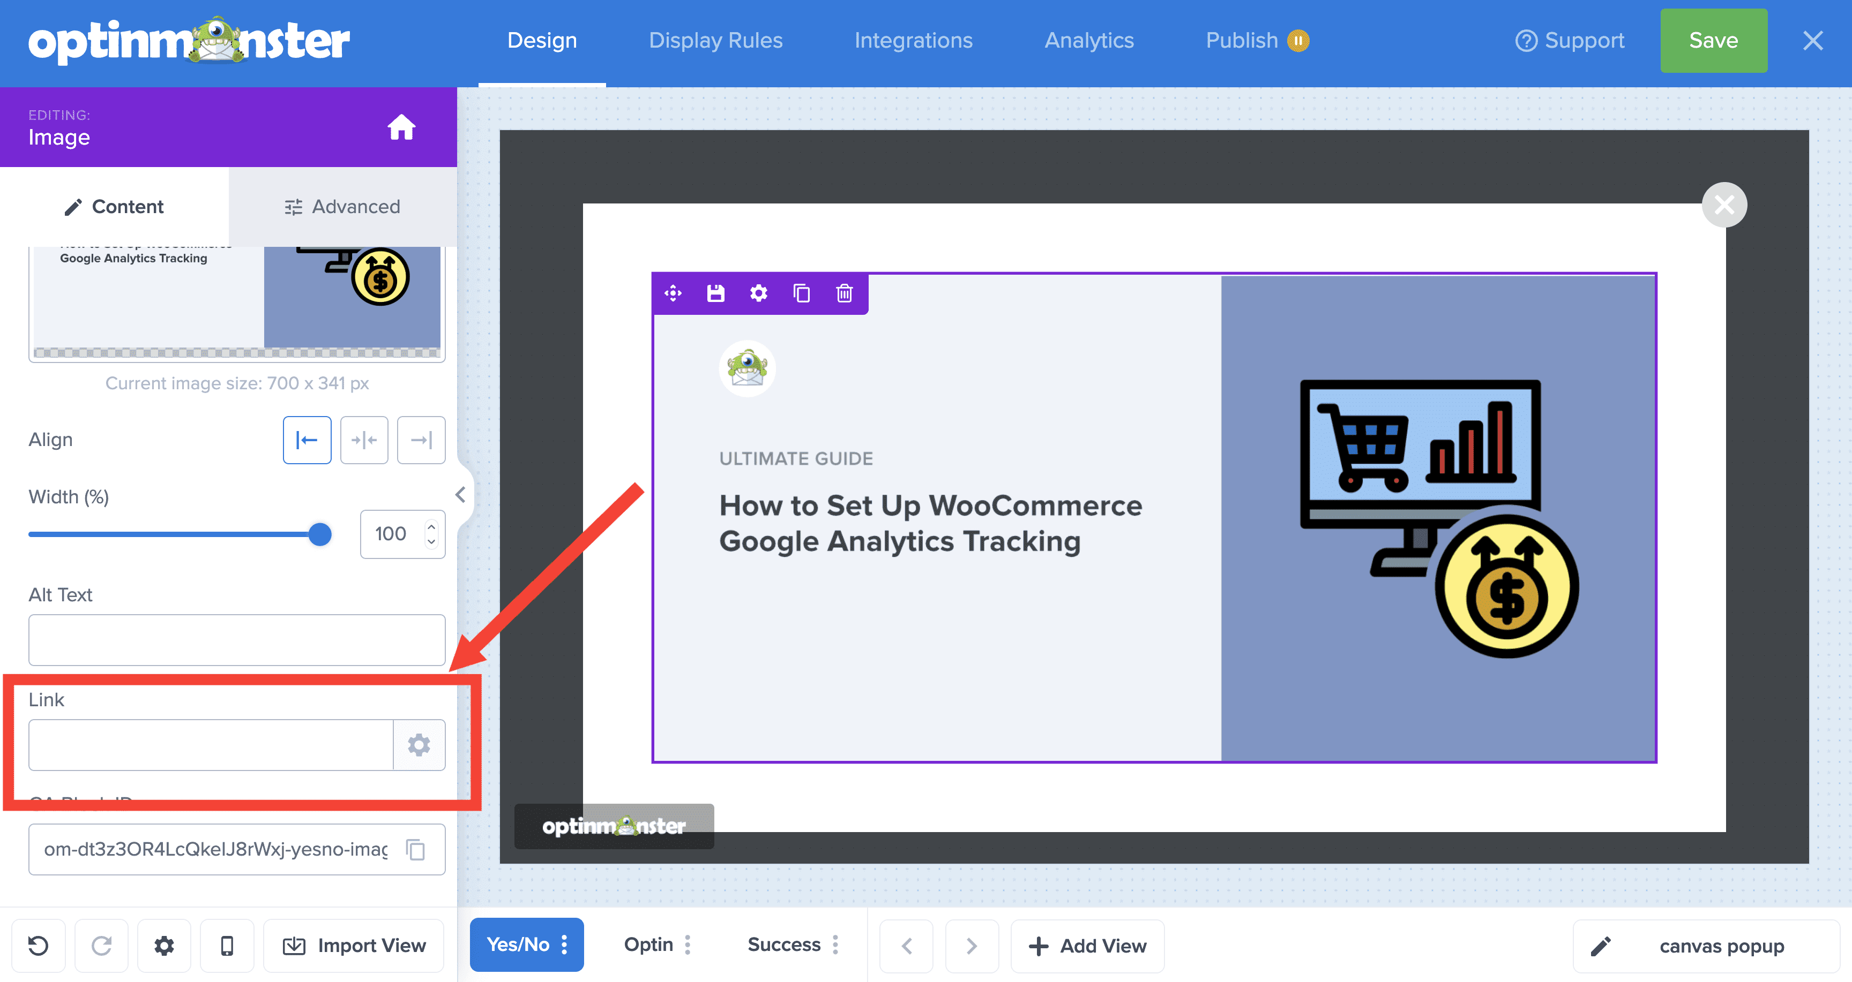Select the Yes/No view
The height and width of the screenshot is (982, 1852).
(x=518, y=945)
